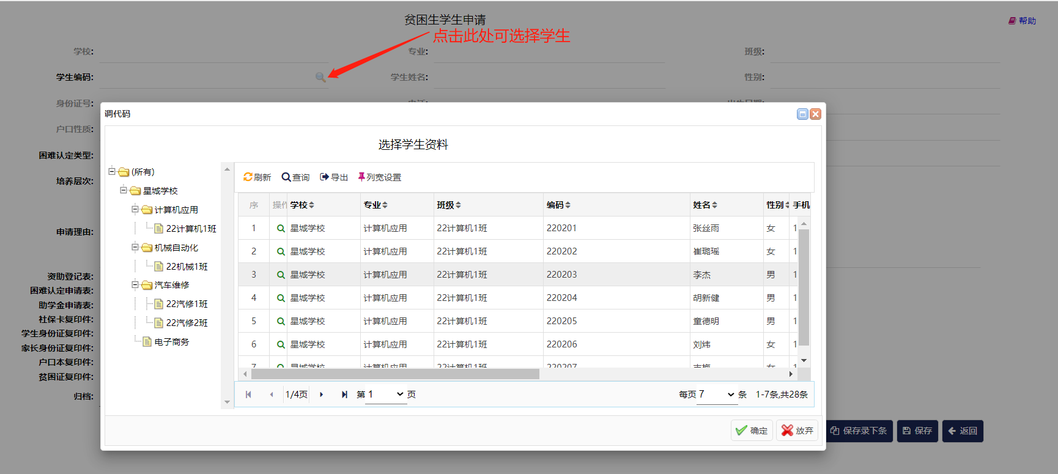Go to first page icon
The image size is (1058, 474).
248,394
